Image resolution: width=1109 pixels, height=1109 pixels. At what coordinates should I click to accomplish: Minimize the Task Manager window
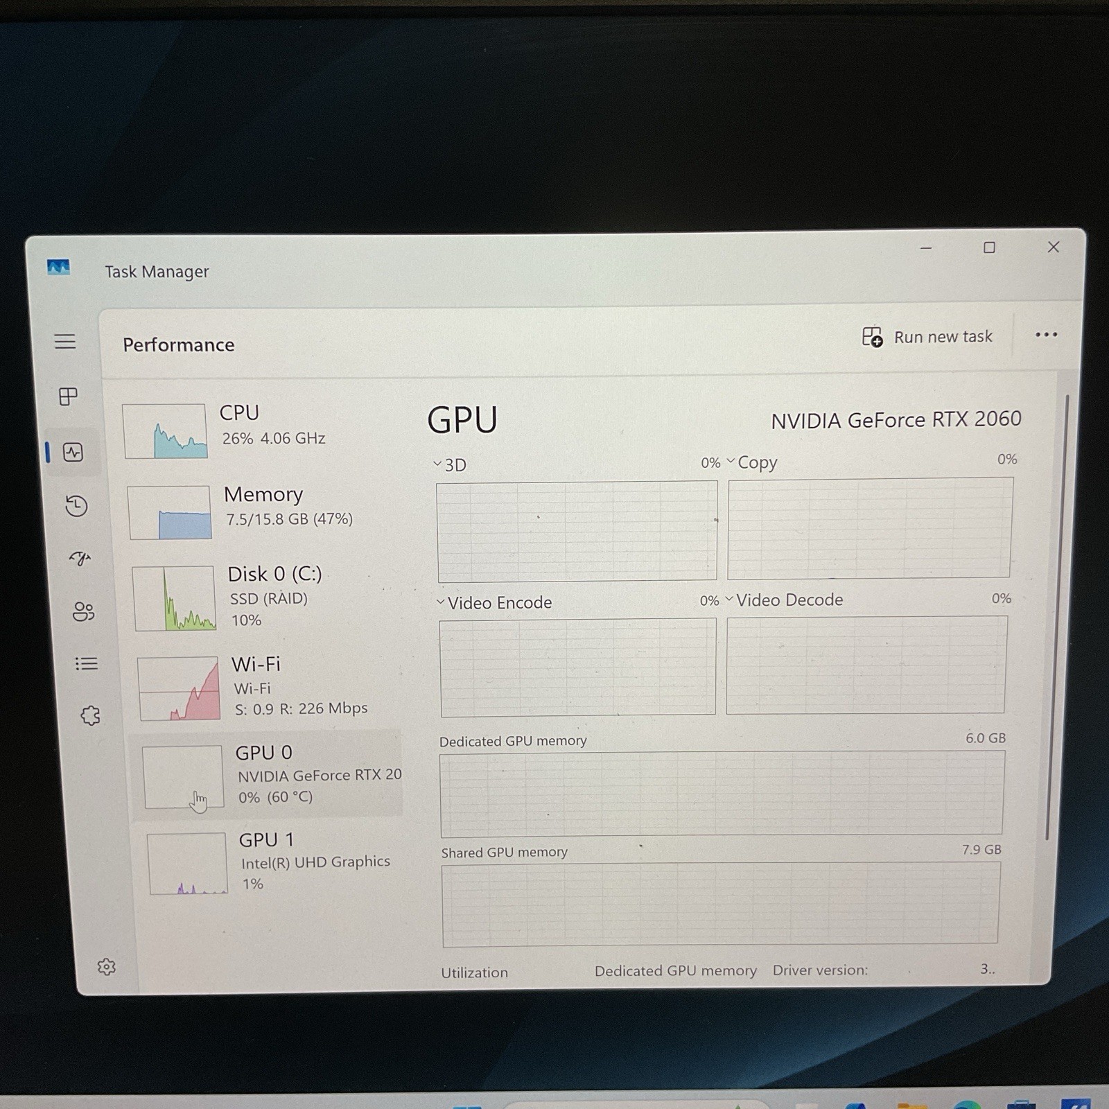pyautogui.click(x=926, y=247)
